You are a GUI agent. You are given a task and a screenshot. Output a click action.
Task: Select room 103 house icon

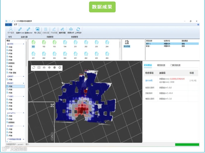55,42
